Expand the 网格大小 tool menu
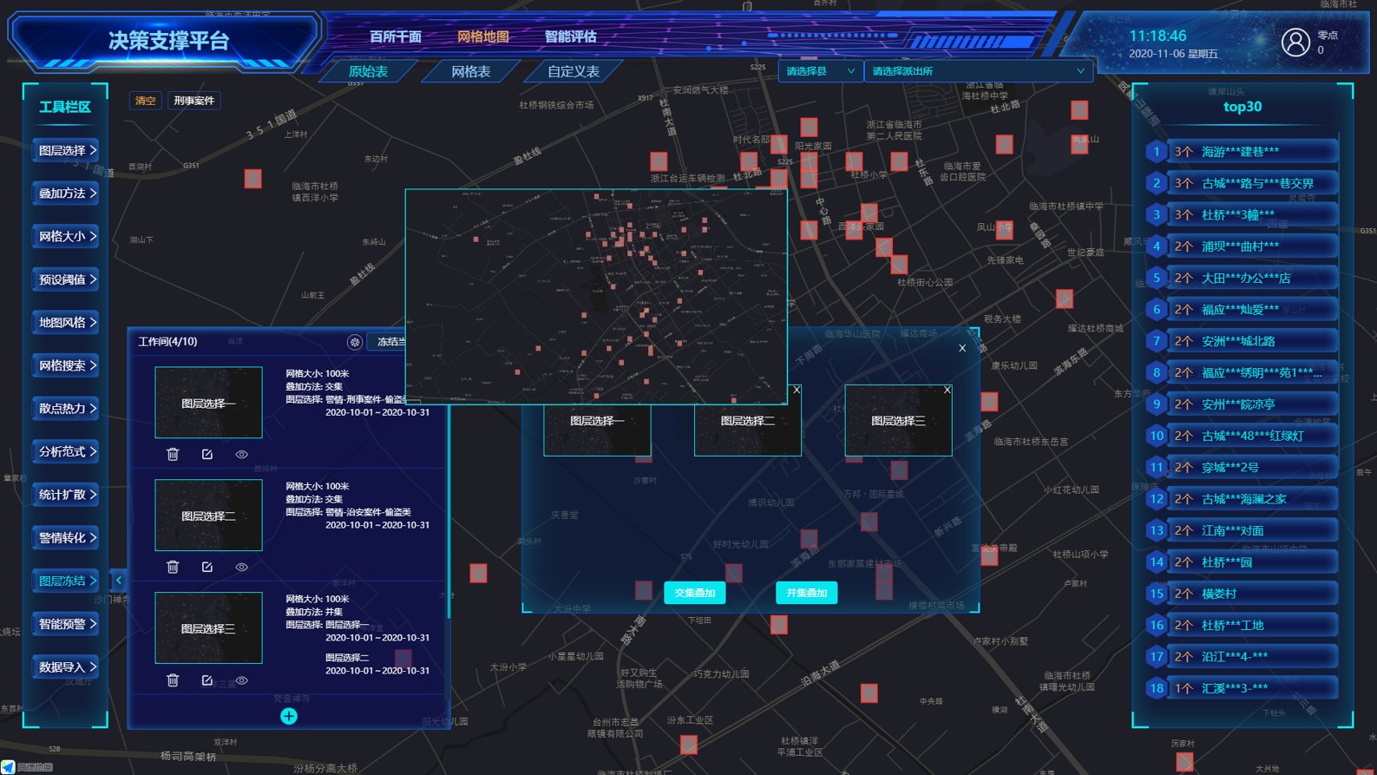This screenshot has width=1377, height=775. pos(67,236)
